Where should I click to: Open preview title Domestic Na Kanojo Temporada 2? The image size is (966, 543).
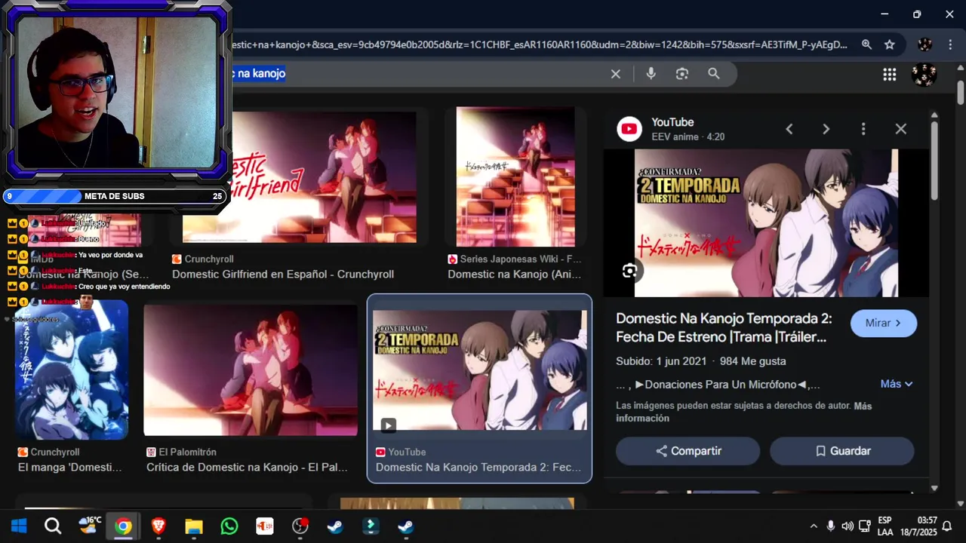(x=724, y=327)
